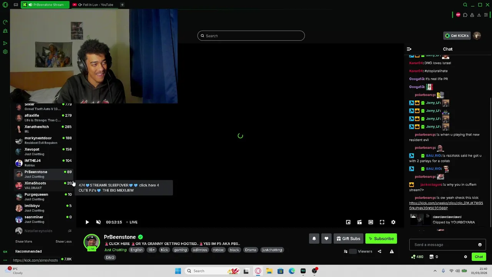Open XimeShoots channel in sidebar

43,185
